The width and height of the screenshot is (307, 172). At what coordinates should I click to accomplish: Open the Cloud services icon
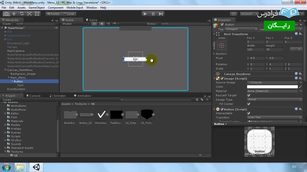tap(234, 14)
